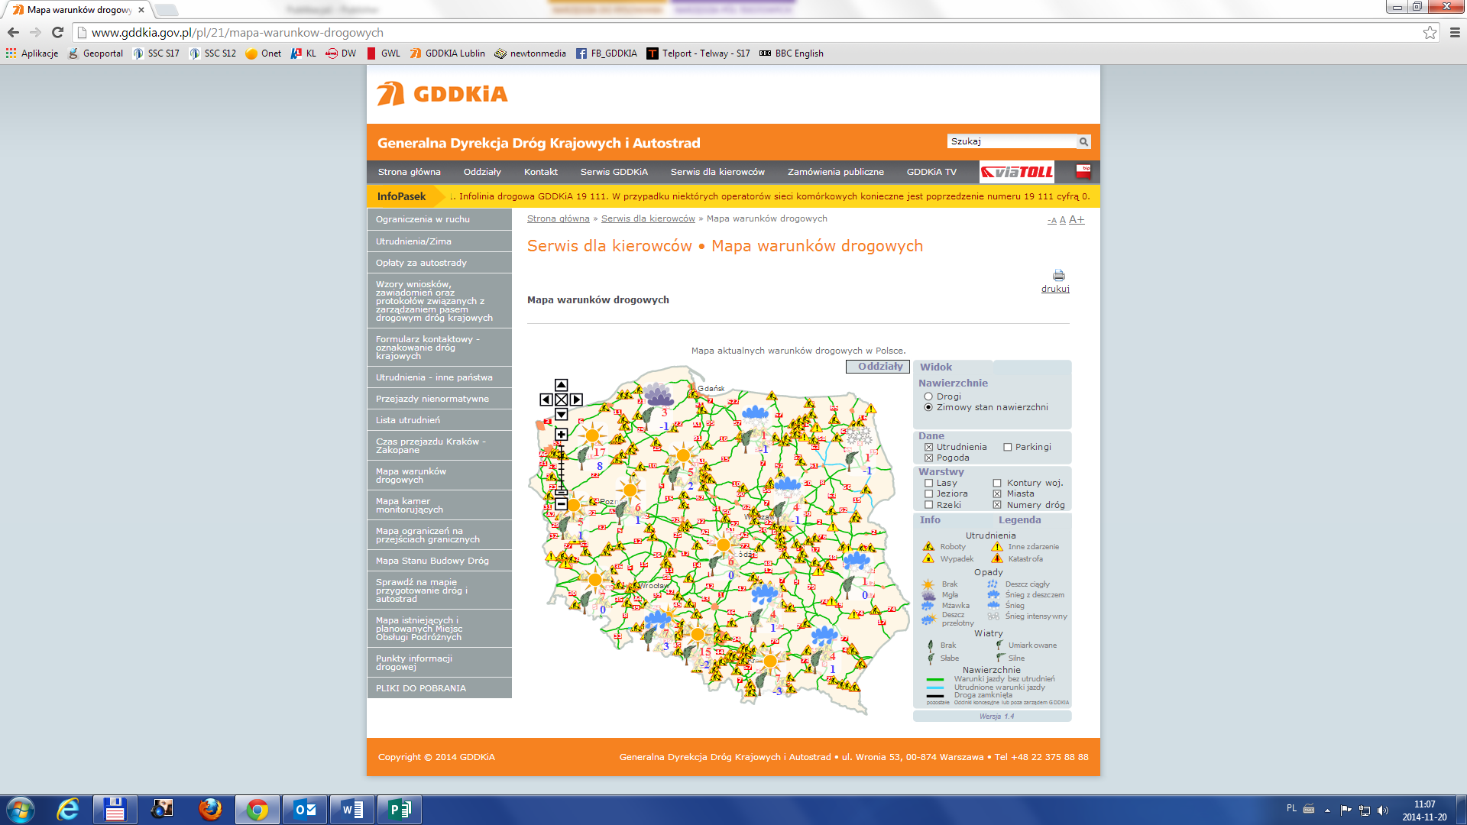This screenshot has height=825, width=1467.
Task: Click the search magnifier icon
Action: (1083, 141)
